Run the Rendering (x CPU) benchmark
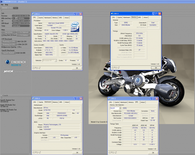 click(x=9, y=44)
